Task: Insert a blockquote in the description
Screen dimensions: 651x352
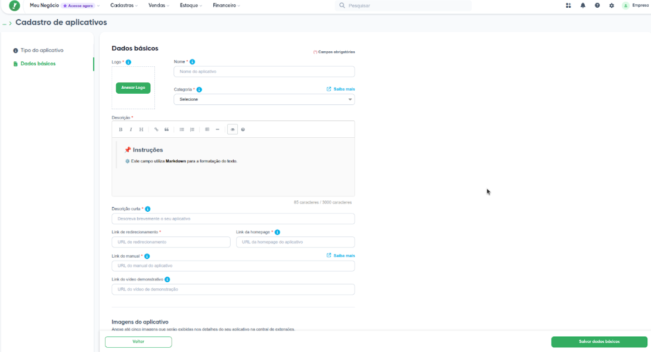Action: click(x=166, y=129)
